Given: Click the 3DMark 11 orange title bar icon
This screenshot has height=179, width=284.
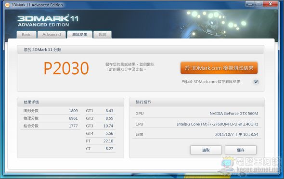Looking at the screenshot, I should (x=7, y=5).
